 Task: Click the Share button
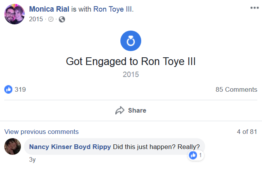coord(131,110)
